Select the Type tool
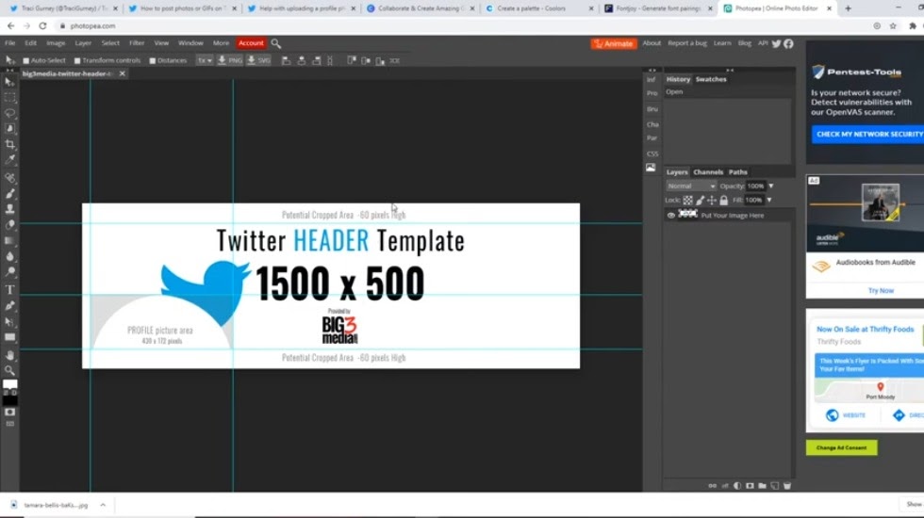This screenshot has width=924, height=518. click(x=9, y=290)
